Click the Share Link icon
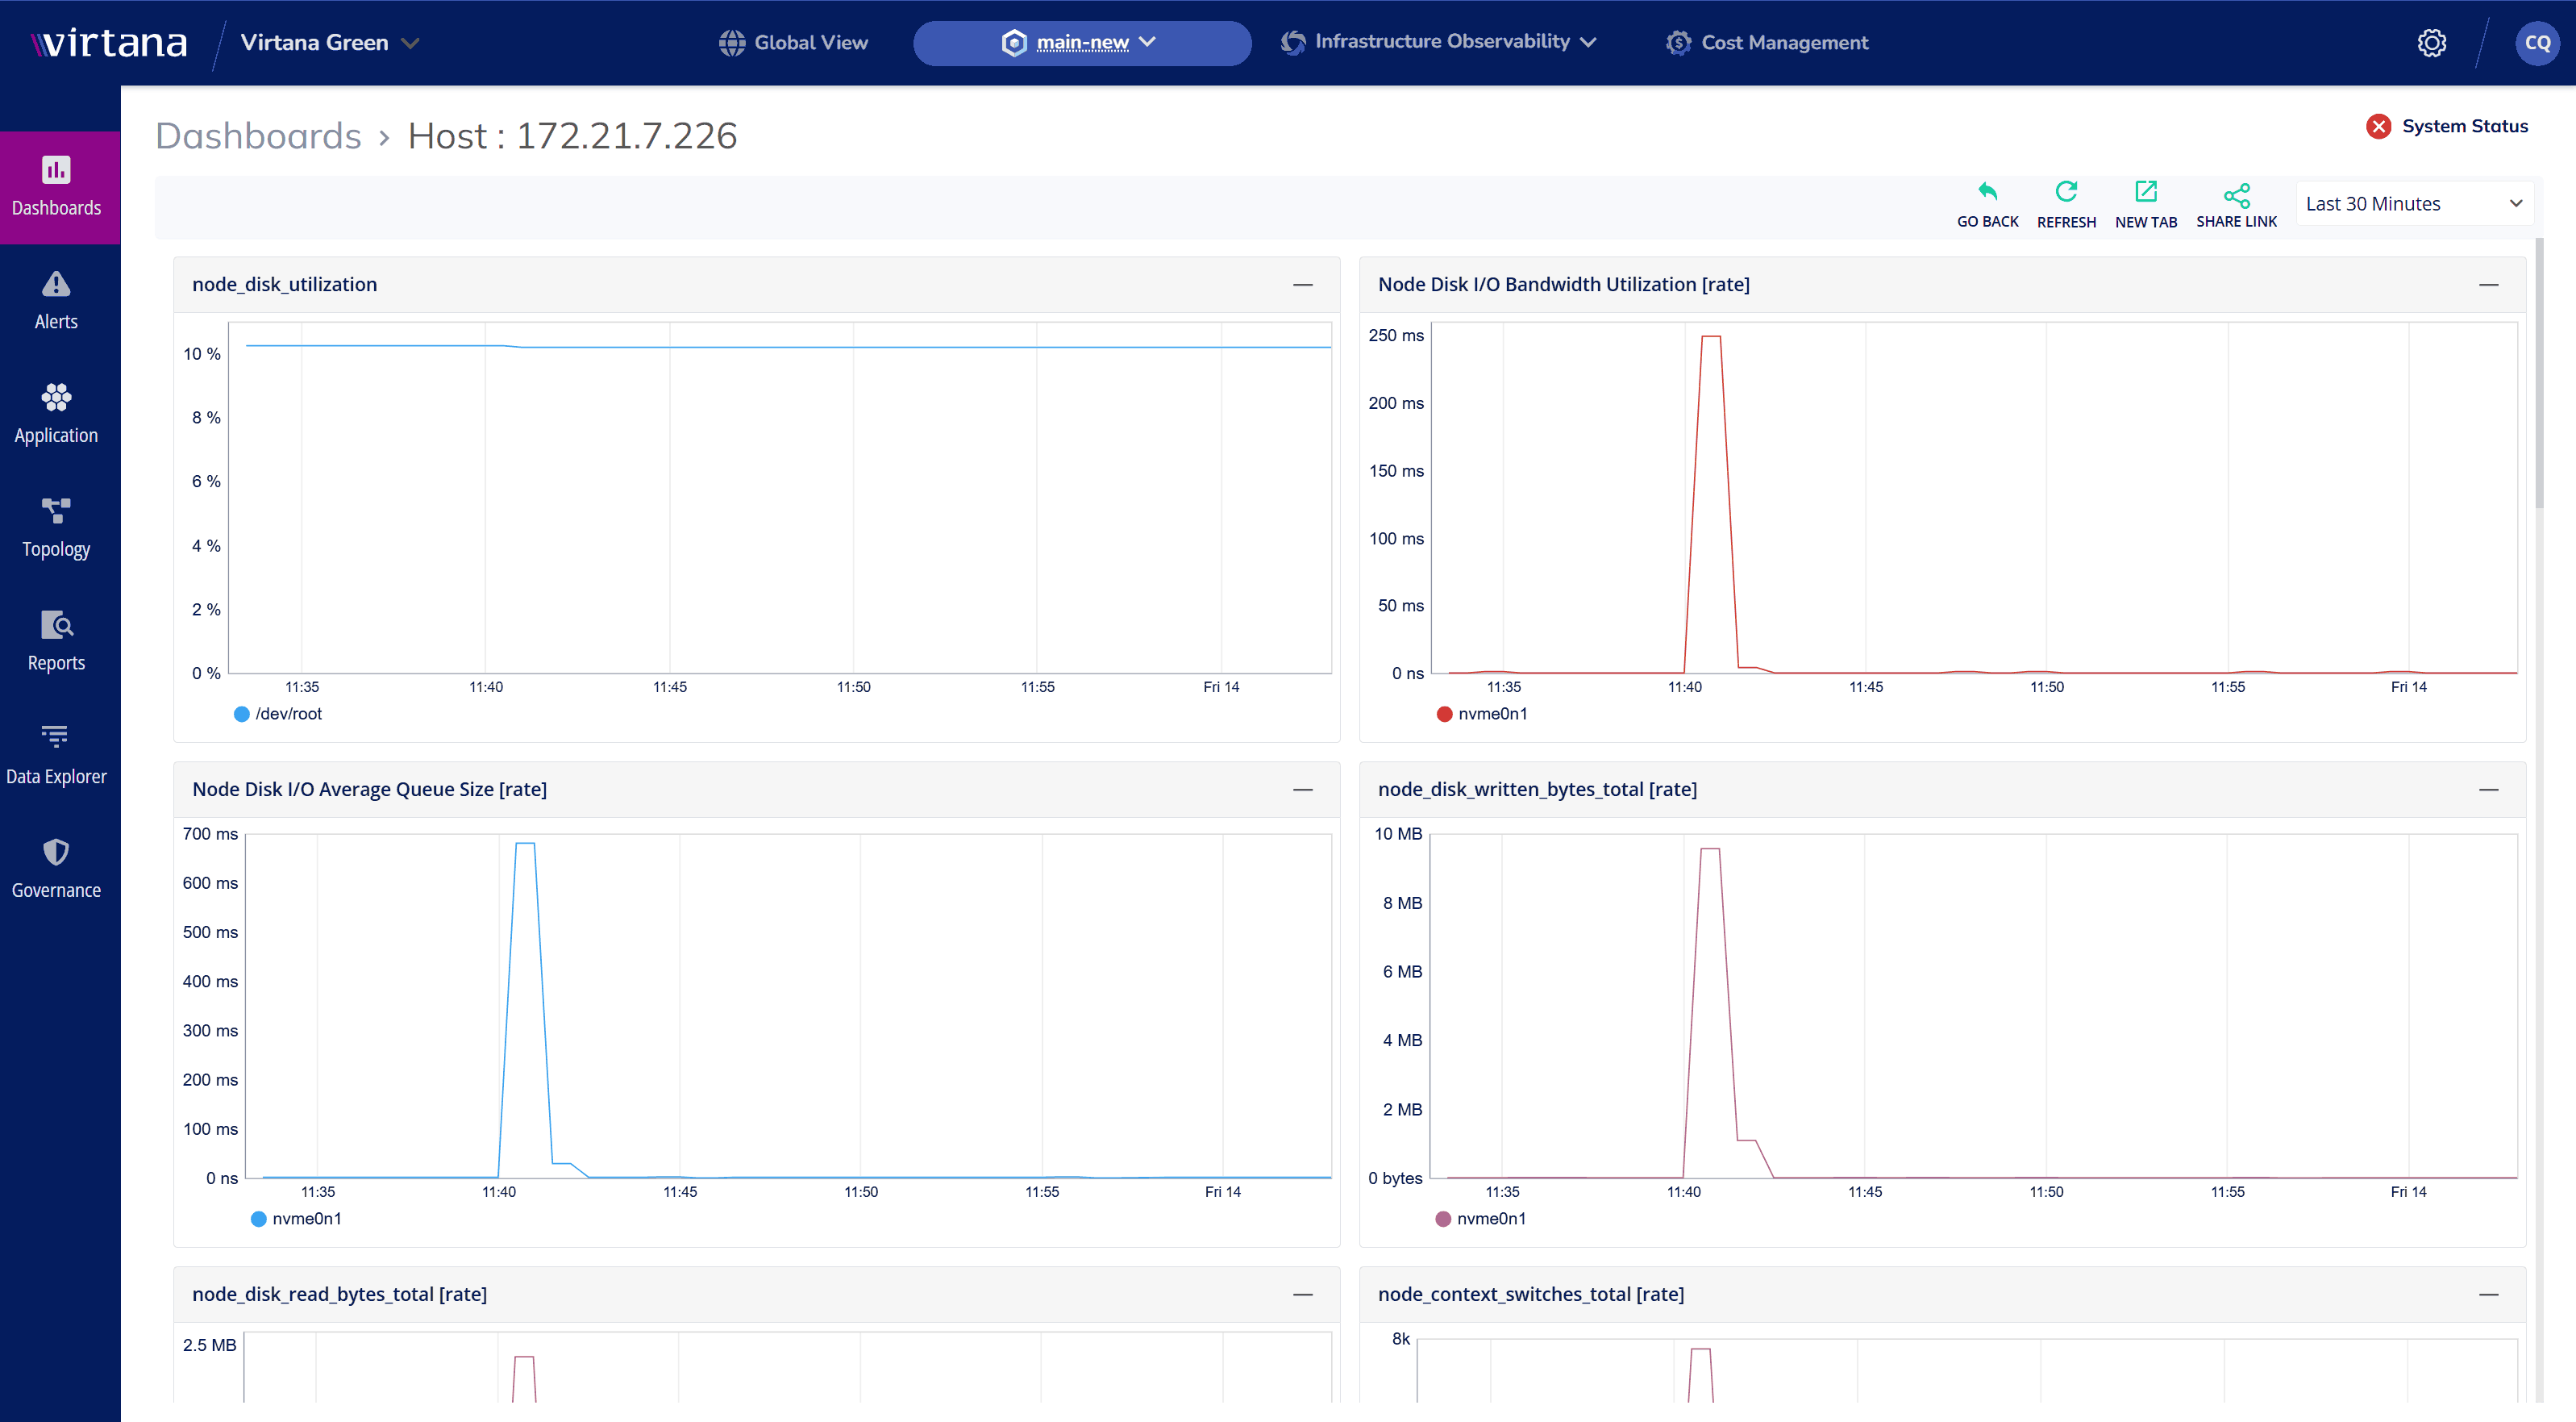The height and width of the screenshot is (1422, 2576). (2236, 194)
